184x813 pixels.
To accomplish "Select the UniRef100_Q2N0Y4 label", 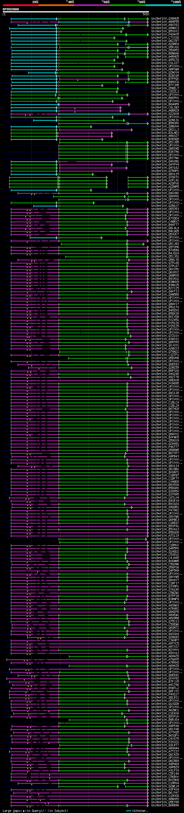I will tap(165, 73).
